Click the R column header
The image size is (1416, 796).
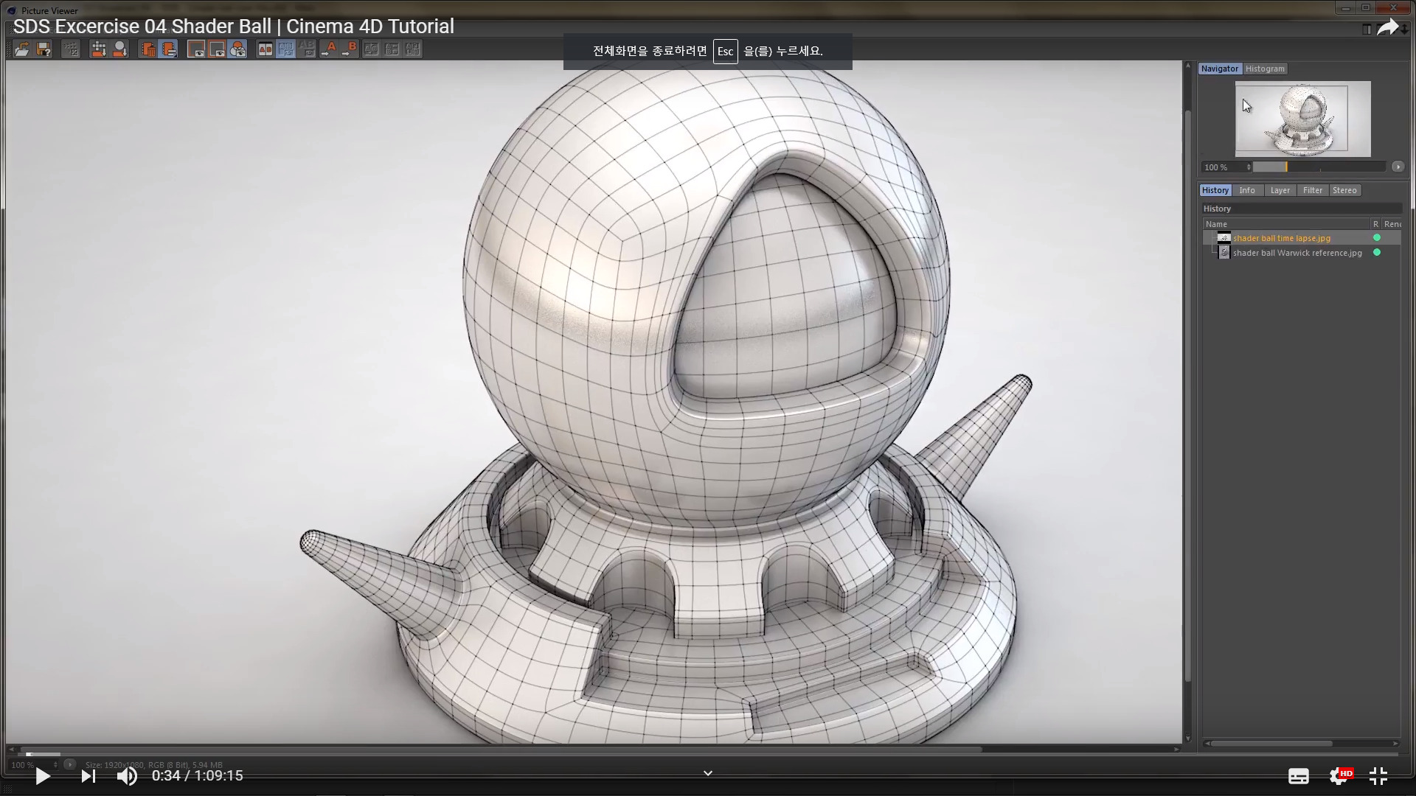[1375, 224]
